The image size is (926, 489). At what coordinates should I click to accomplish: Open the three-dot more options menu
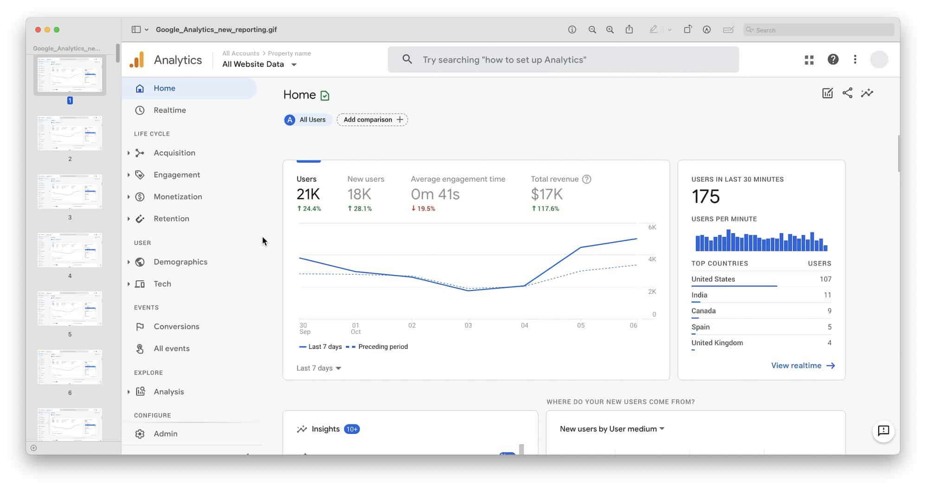[x=855, y=59]
